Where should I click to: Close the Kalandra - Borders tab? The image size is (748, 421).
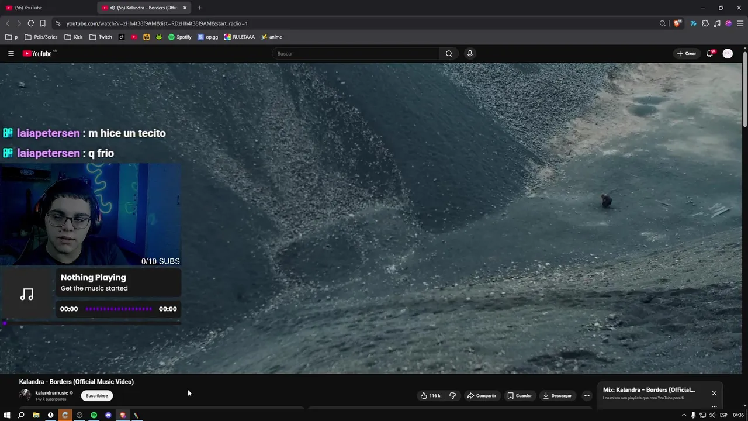coord(185,8)
